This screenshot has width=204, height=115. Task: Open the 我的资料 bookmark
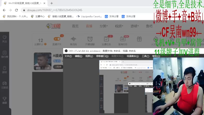coord(15,16)
